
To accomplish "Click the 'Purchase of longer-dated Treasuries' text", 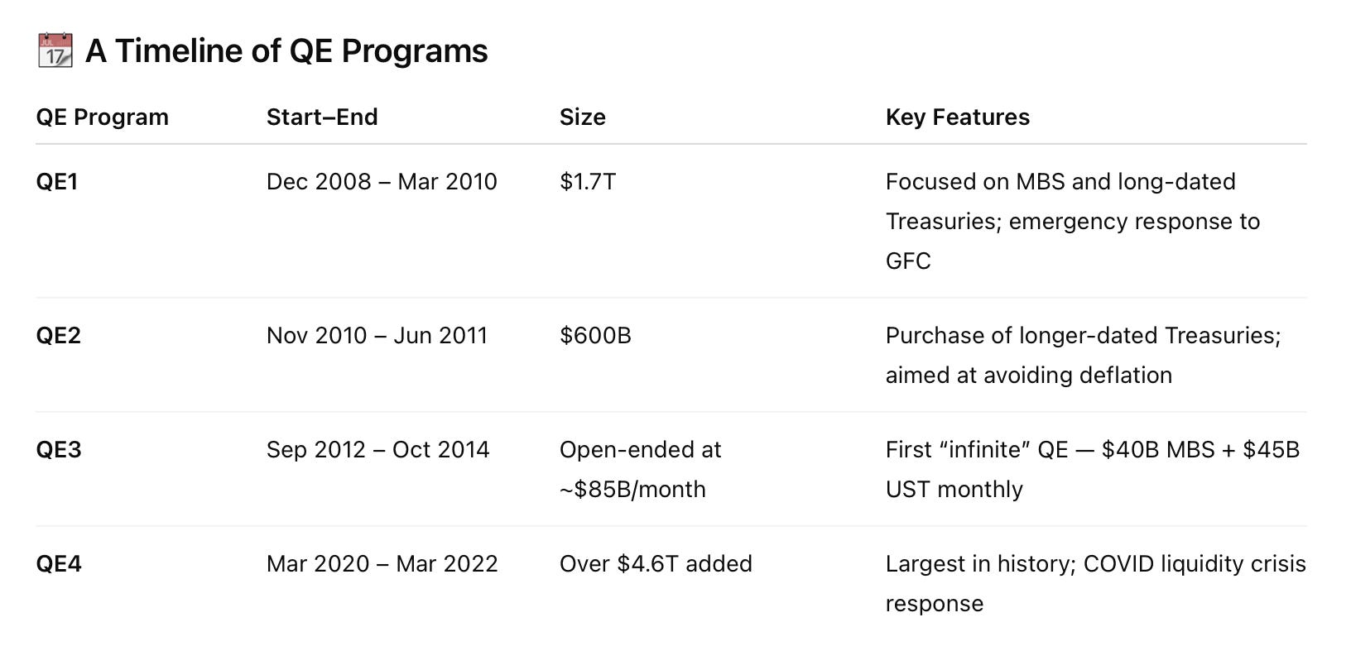I will tap(1079, 336).
